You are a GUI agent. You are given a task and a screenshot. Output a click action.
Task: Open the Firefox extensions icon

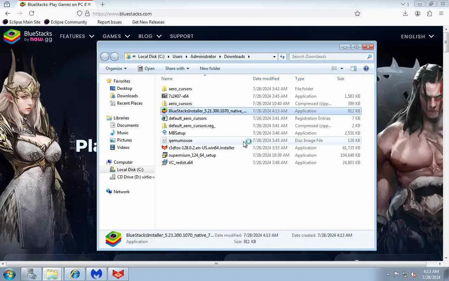(429, 13)
